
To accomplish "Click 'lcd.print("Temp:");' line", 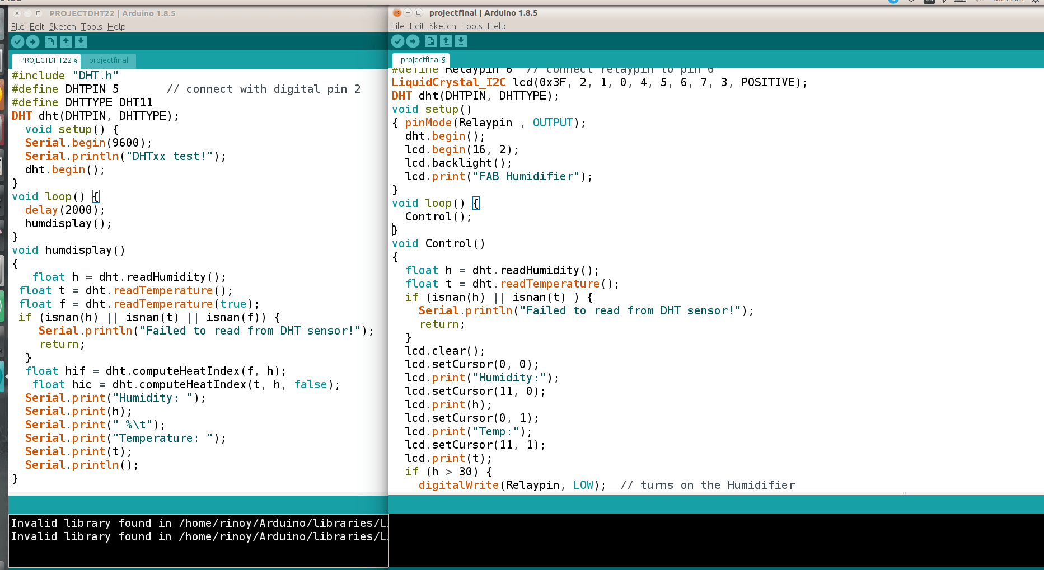I will coord(469,431).
